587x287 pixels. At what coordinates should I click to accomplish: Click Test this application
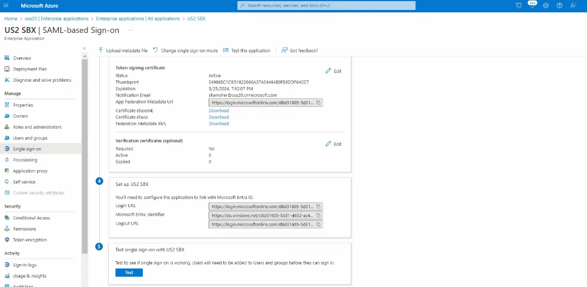(247, 50)
